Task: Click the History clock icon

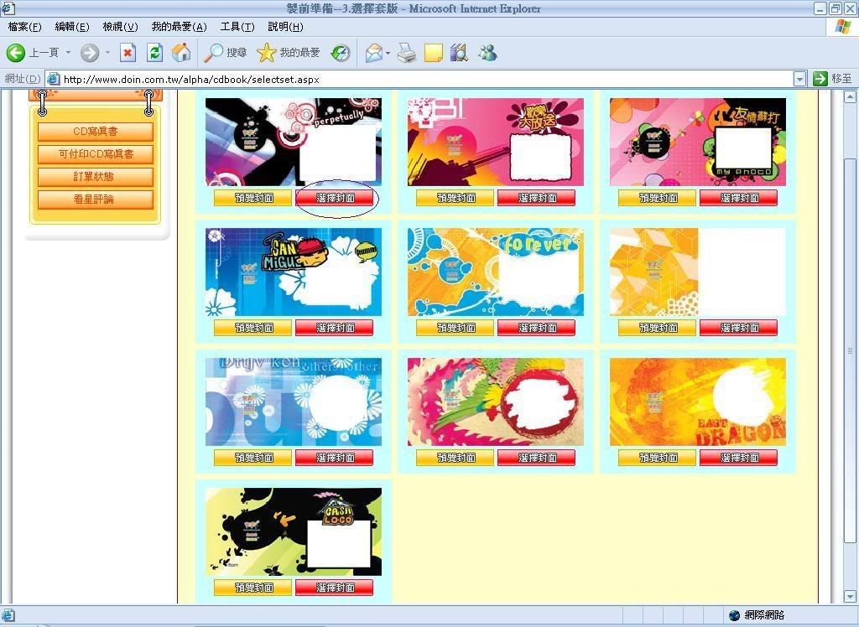Action: 340,53
